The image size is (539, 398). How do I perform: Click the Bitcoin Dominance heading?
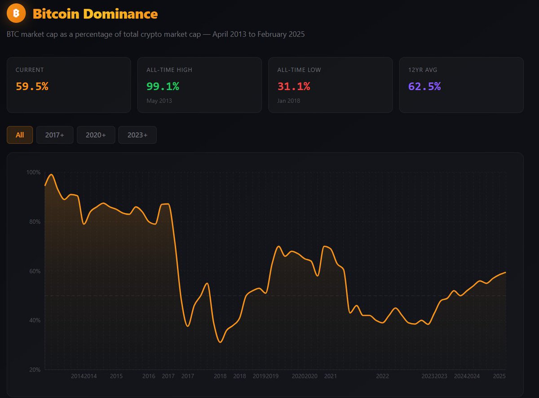pyautogui.click(x=95, y=14)
